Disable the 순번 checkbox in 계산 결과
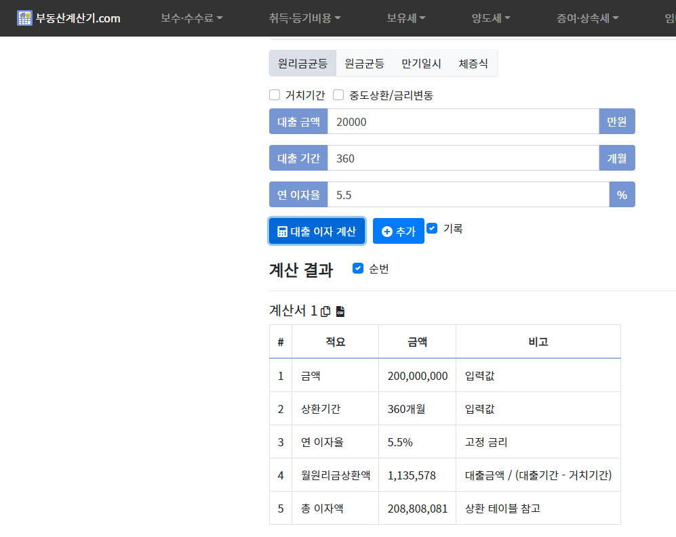The height and width of the screenshot is (537, 676). click(x=357, y=268)
